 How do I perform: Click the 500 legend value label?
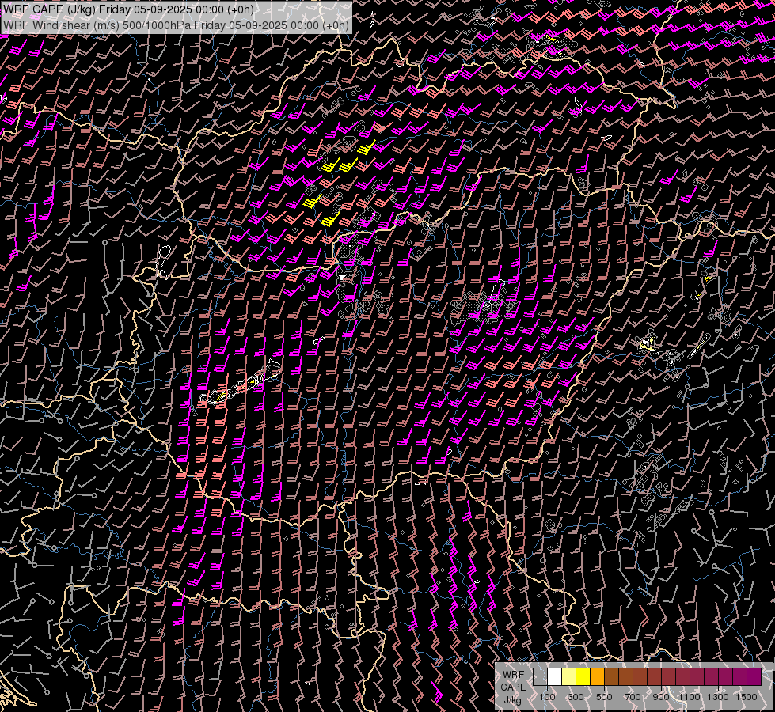coord(604,697)
